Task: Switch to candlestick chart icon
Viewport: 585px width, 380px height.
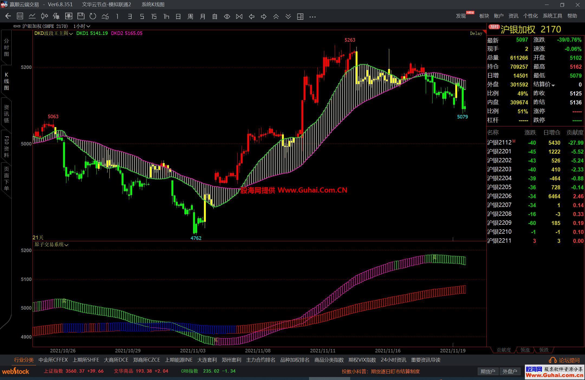Action: click(x=44, y=16)
